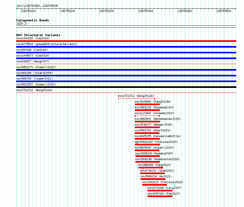The image size is (244, 207).
Task: Open nsv5832257 (Almarri2020) label
Action: [36, 84]
